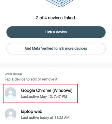Click Last active May 12, 7:47 PM text
112x124 pixels.
(44, 97)
